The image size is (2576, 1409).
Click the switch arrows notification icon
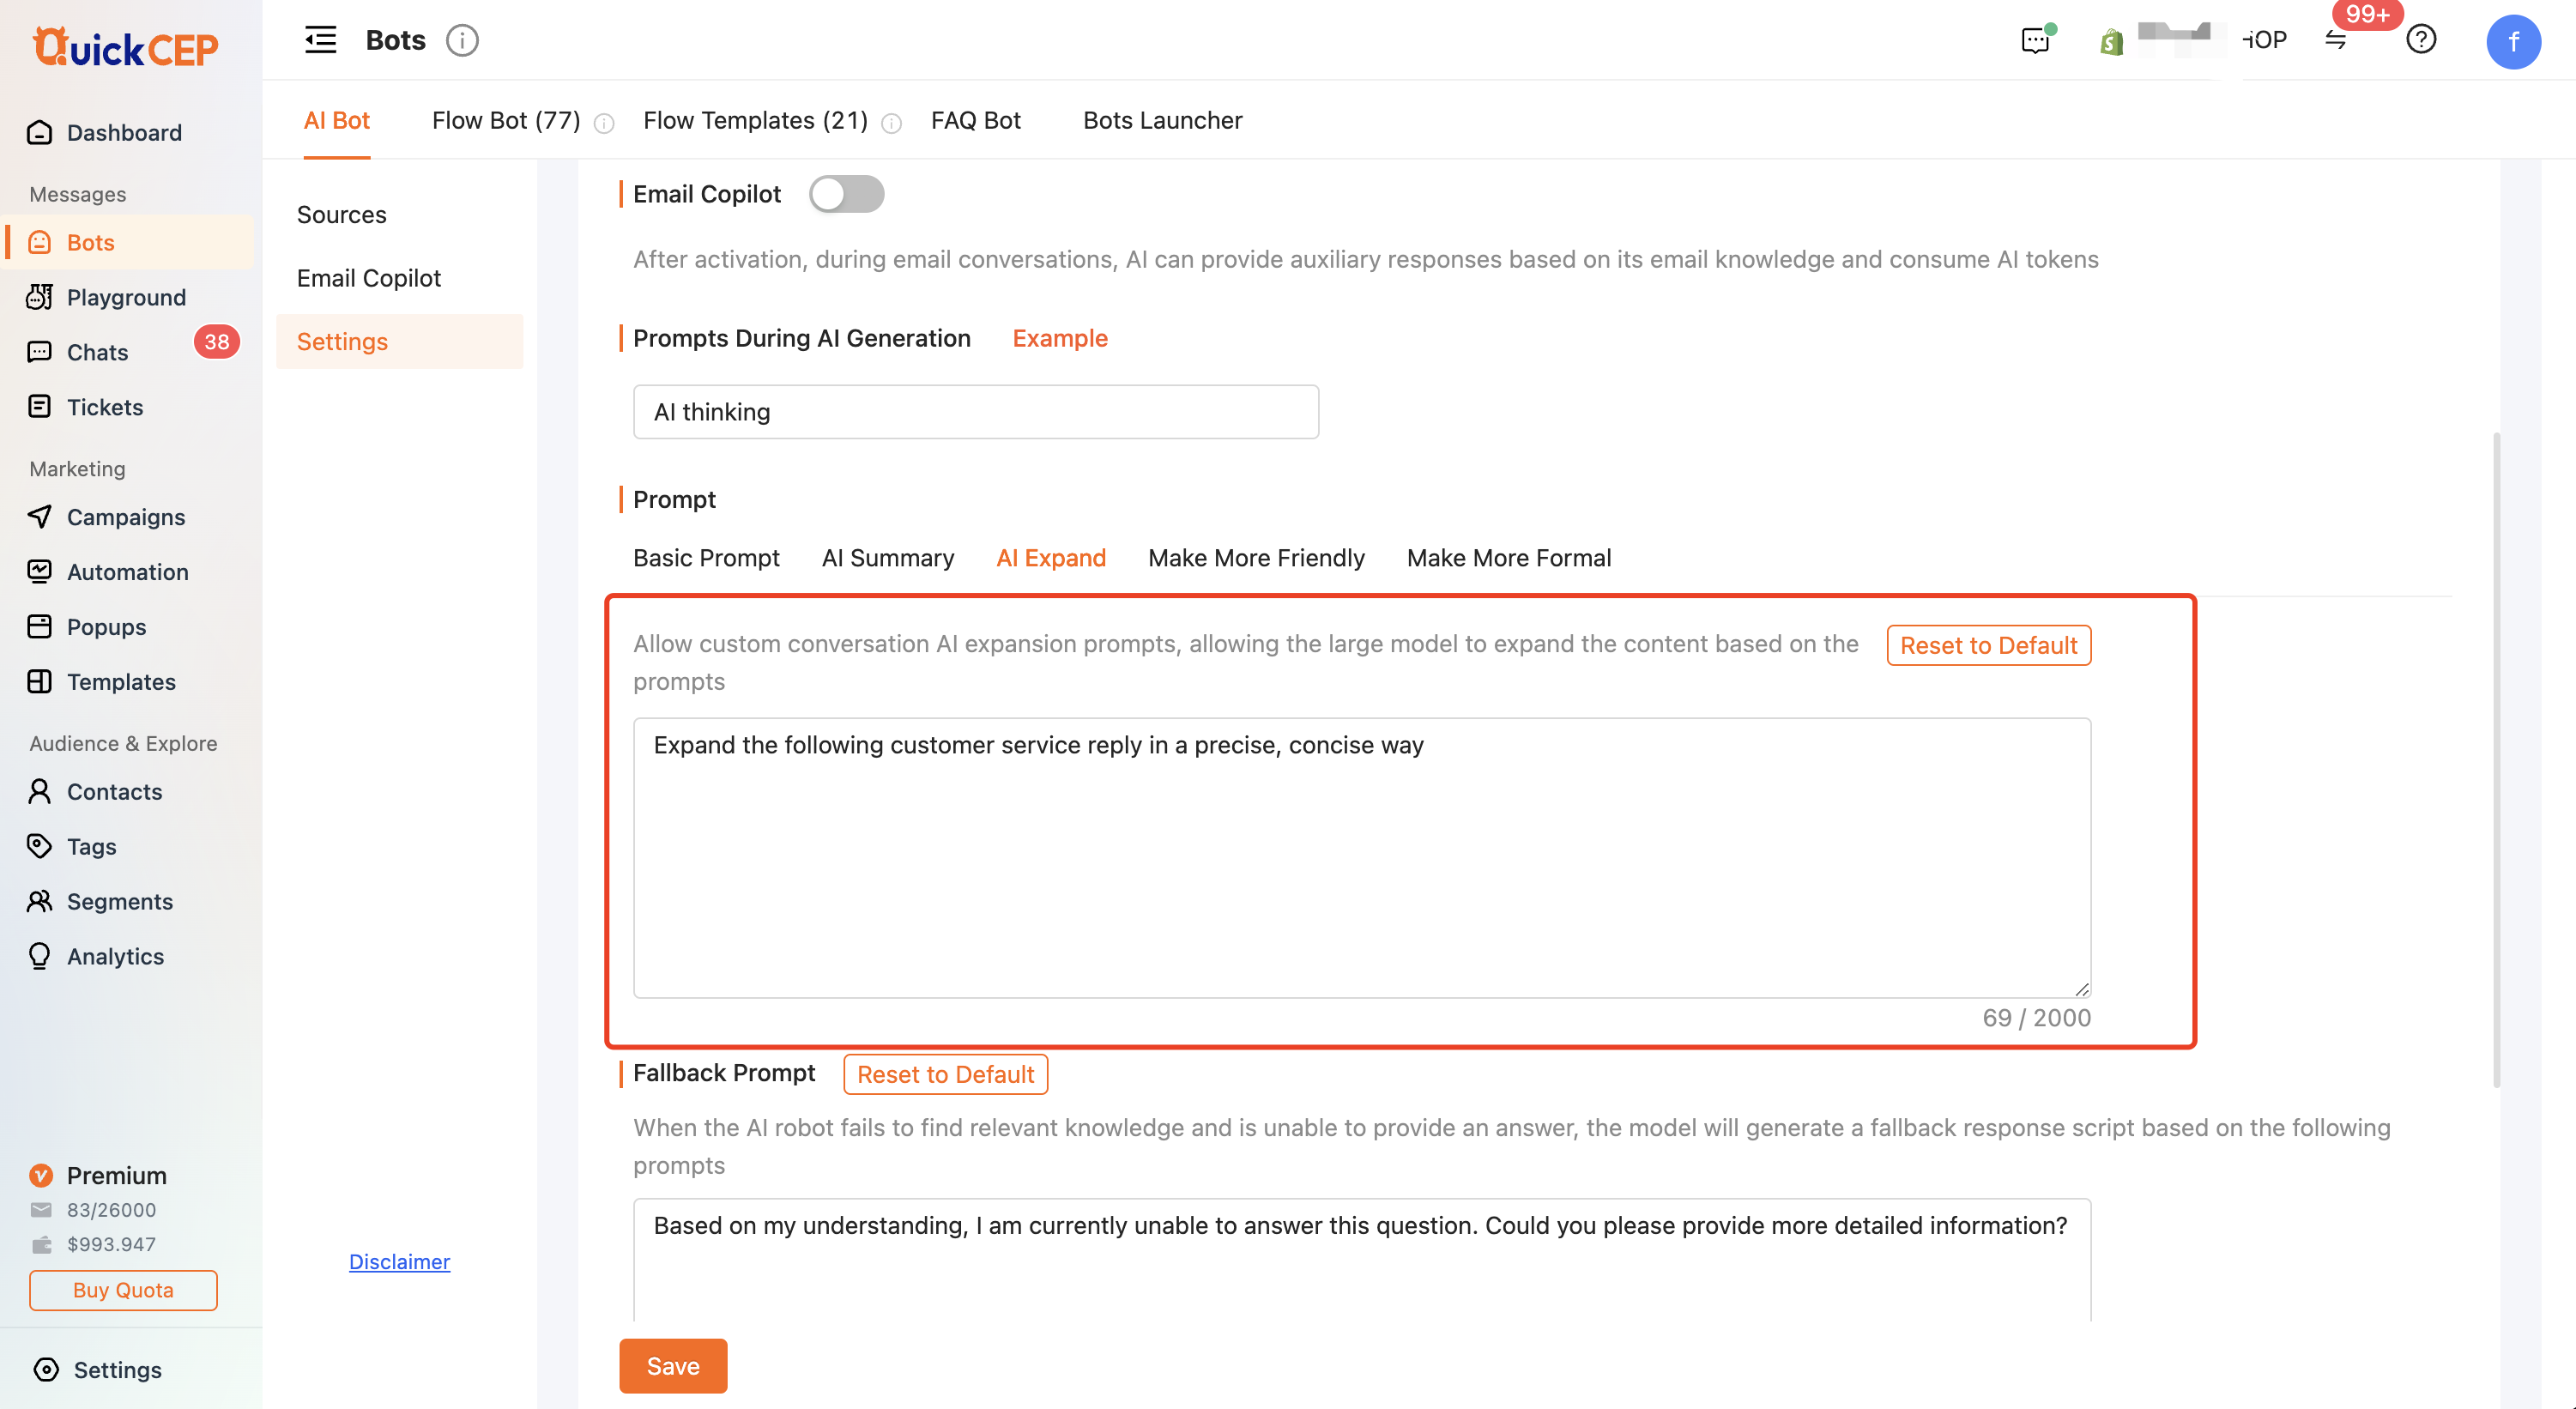2336,40
